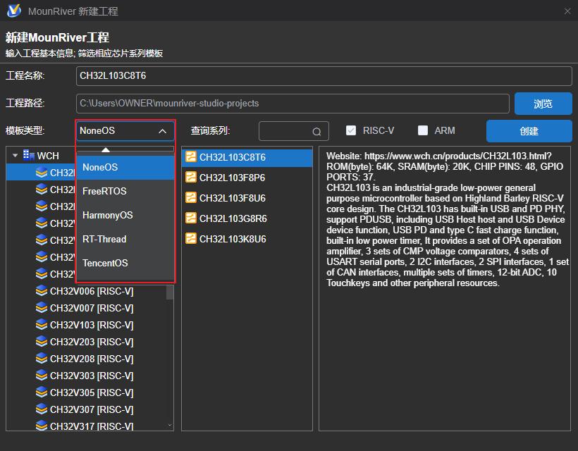Click the layered icon of the highlighted series row
Image resolution: width=578 pixels, height=451 pixels.
(42, 172)
